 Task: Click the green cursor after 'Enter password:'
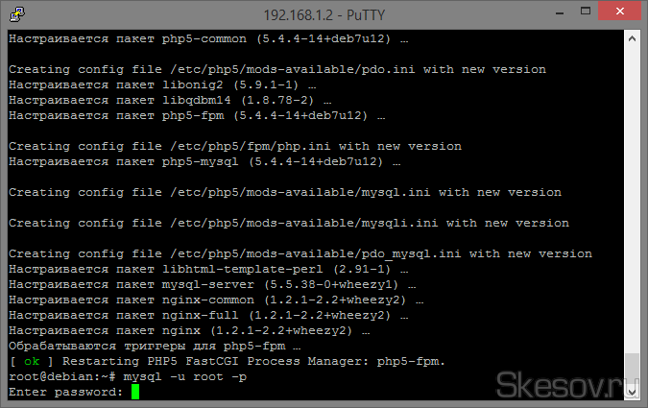click(x=135, y=393)
